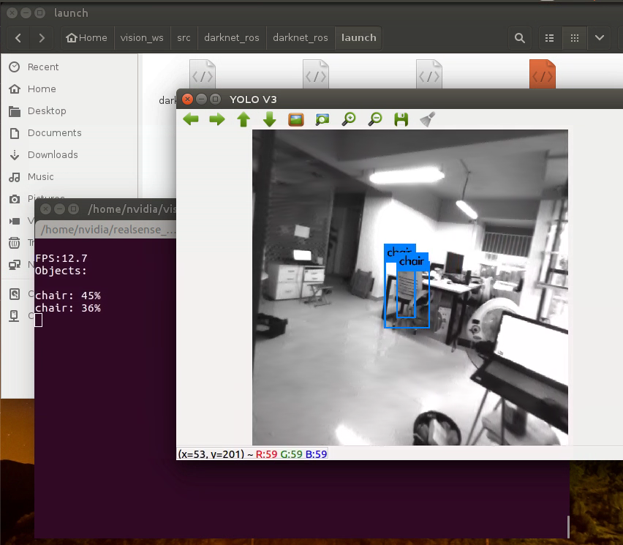This screenshot has height=545, width=623.
Task: Open file manager search
Action: (x=520, y=38)
